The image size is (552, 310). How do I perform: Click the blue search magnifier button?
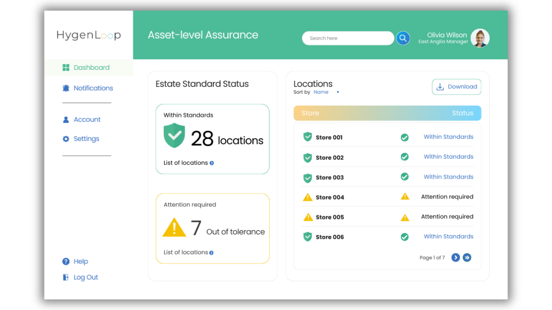point(402,38)
